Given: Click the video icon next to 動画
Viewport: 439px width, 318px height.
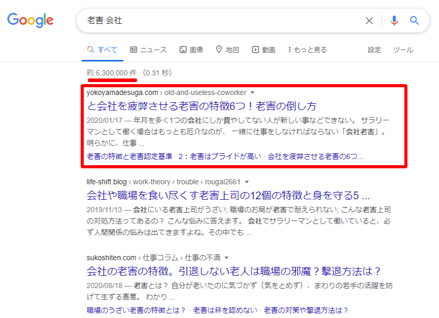Looking at the screenshot, I should (x=255, y=49).
